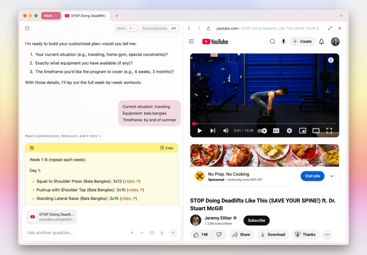The height and width of the screenshot is (255, 367).
Task: Close the browser side panel
Action: pyautogui.click(x=339, y=28)
